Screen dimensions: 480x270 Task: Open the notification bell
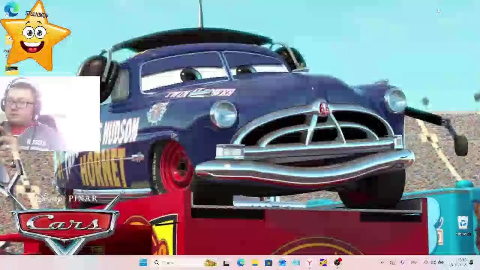point(471,263)
